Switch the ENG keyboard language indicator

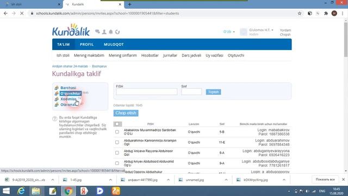322,191
